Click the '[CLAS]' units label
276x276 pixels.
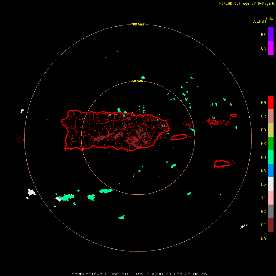259,21
